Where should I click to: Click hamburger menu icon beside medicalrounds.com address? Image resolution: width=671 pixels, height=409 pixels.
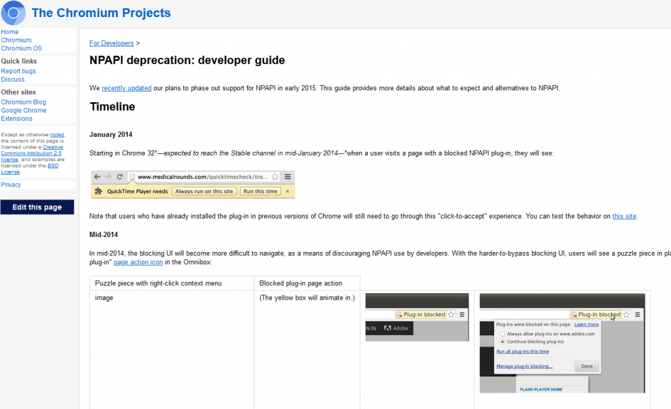pos(288,177)
